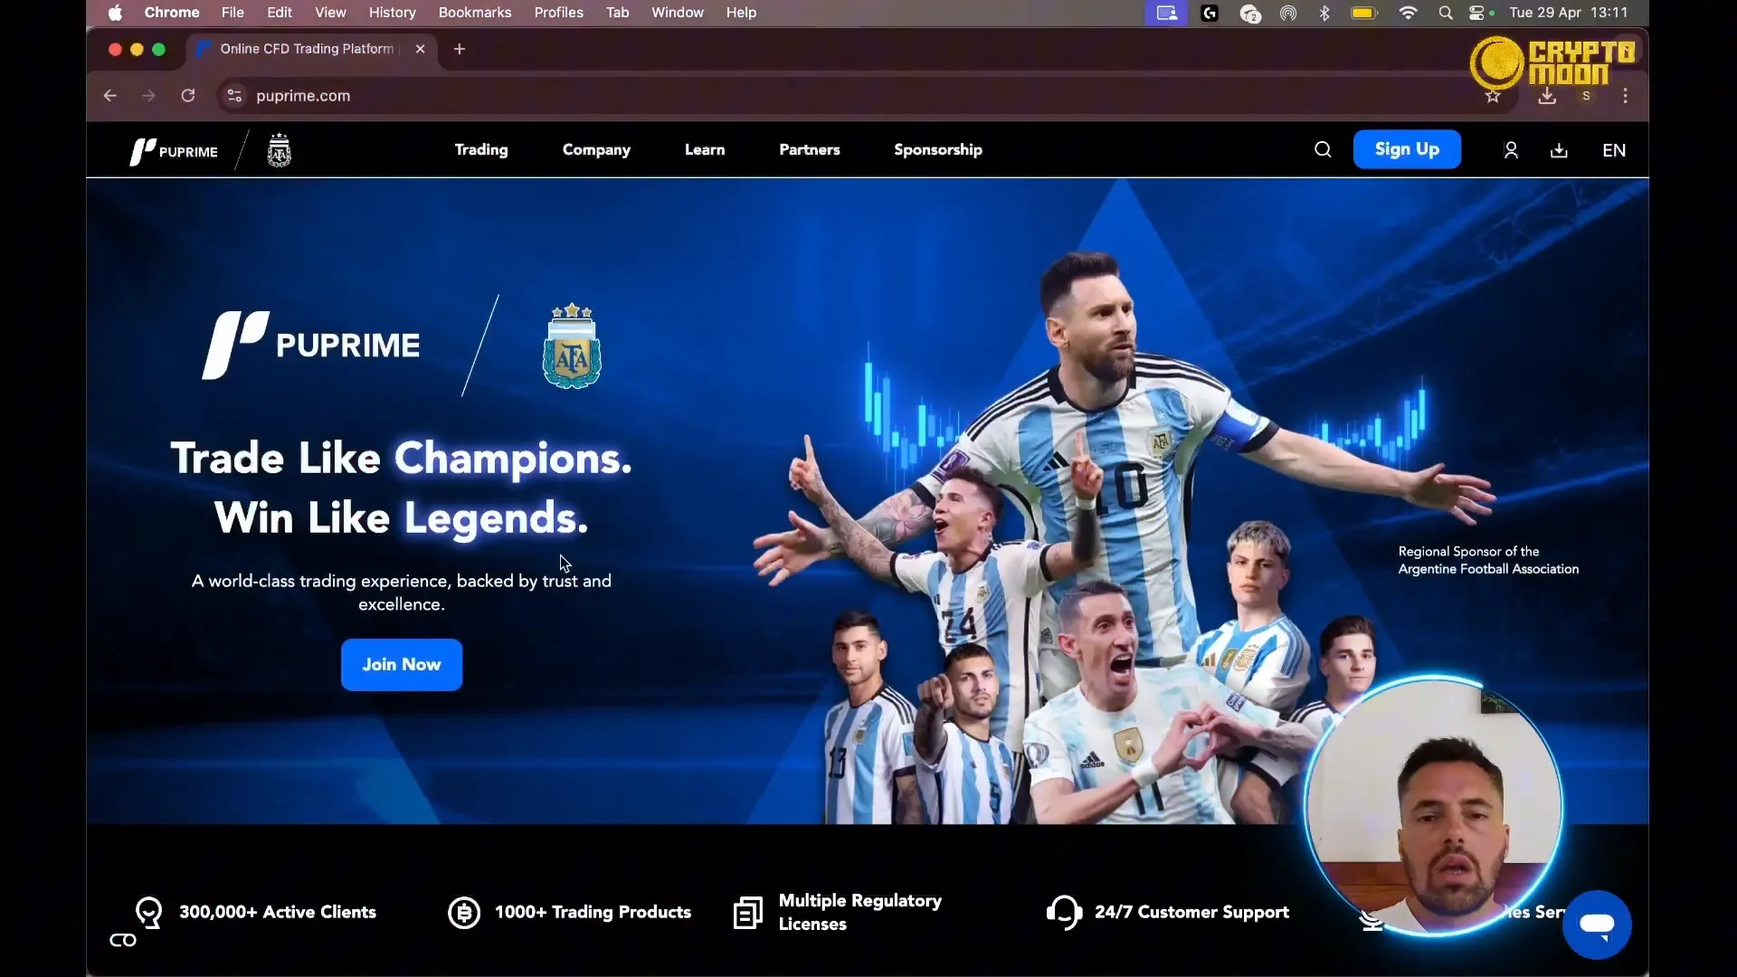
Task: Open Chrome File menu
Action: click(233, 13)
